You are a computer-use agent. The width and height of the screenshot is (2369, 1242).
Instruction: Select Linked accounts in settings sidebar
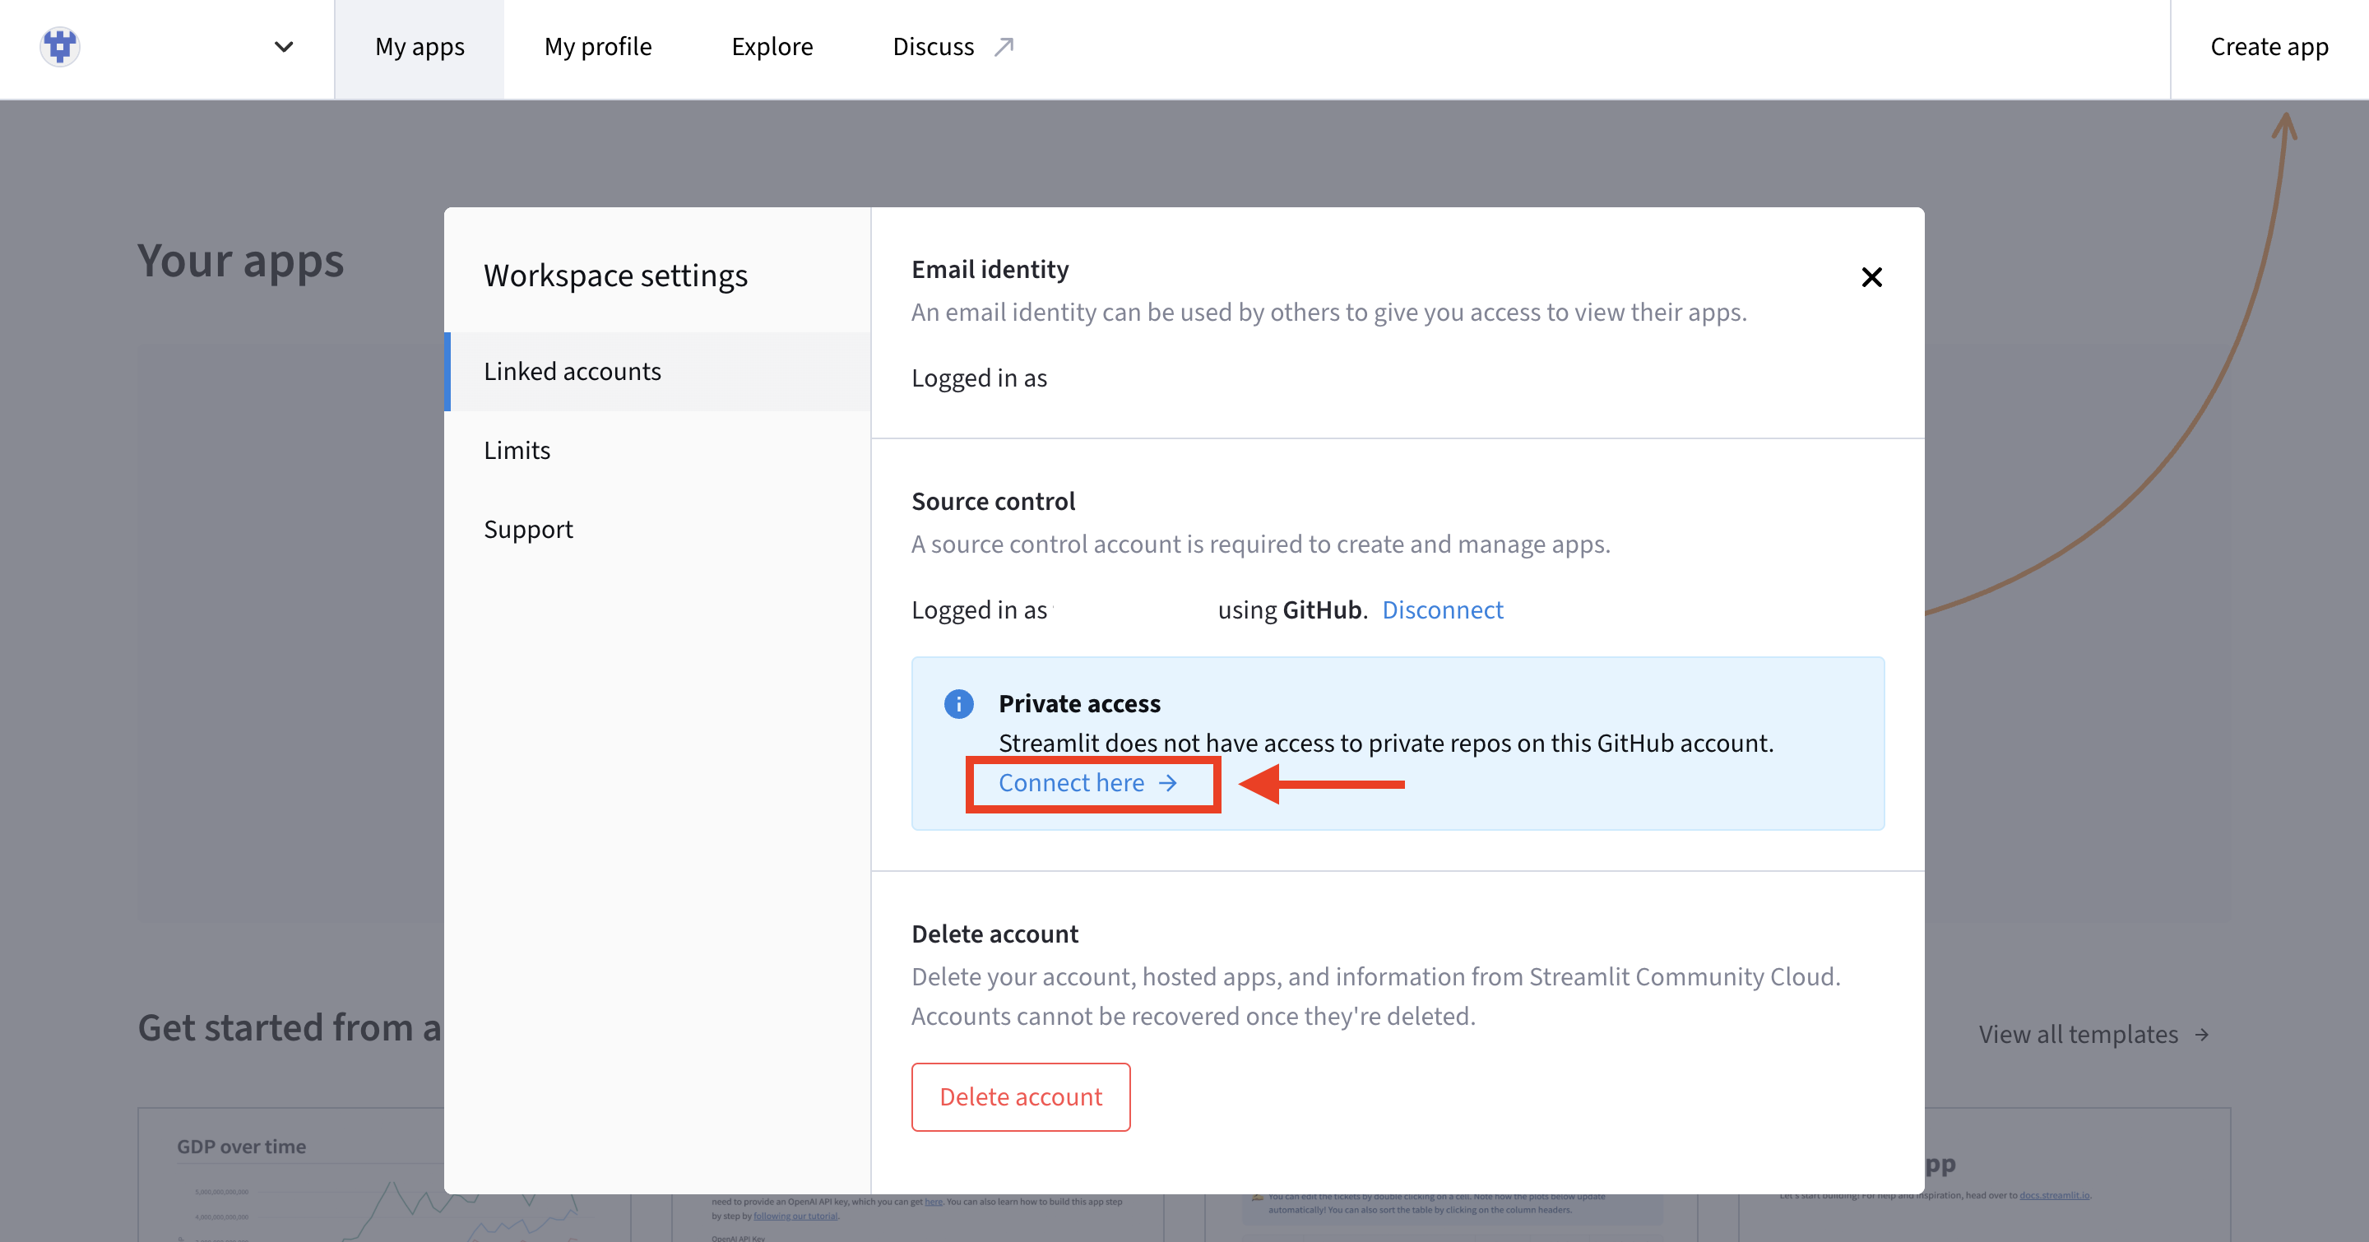tap(572, 372)
